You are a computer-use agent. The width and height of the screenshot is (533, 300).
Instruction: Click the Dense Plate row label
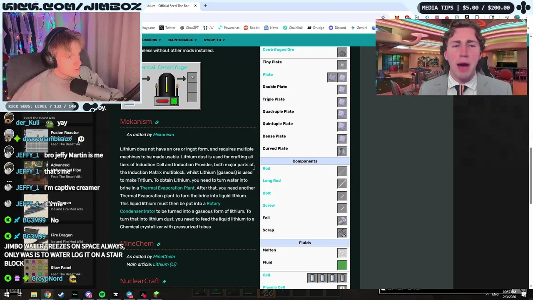274,136
